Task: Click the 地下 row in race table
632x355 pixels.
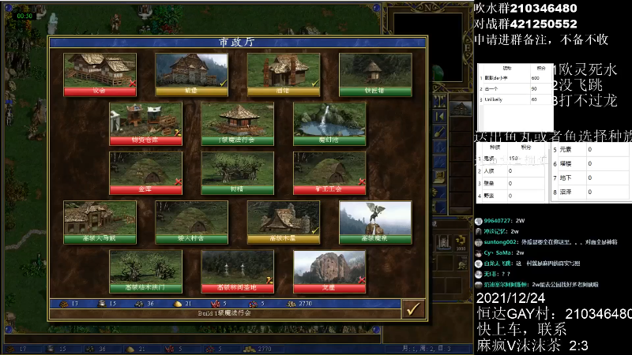Action: tap(590, 178)
